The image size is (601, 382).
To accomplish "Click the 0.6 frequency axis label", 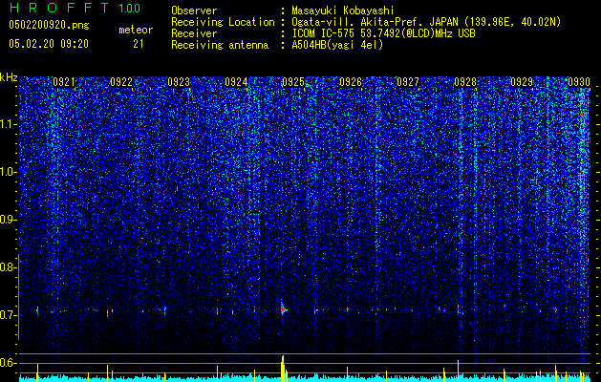I will click(x=9, y=363).
